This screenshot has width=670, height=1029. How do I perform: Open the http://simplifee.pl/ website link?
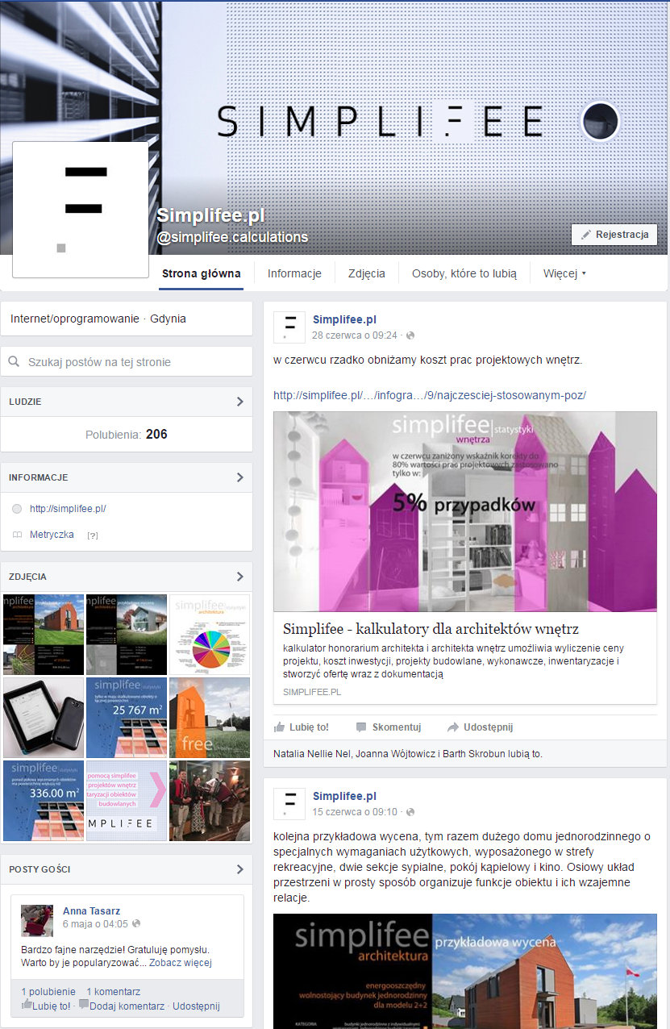pos(68,509)
